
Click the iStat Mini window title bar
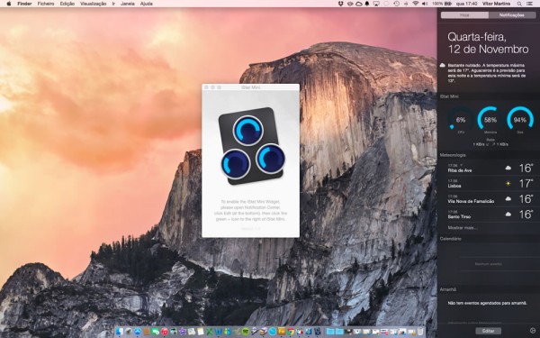click(x=250, y=87)
